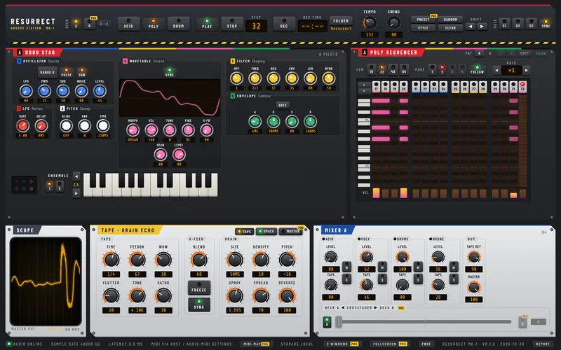Screen dimensions: 561x350
Task: Click the envelope attack A knob
Action: (x=255, y=122)
